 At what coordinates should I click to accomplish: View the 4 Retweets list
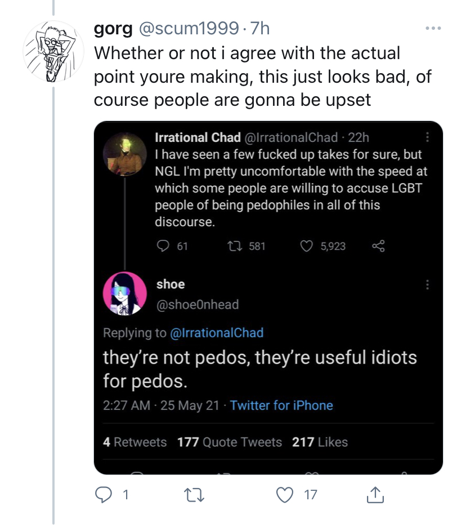tap(135, 442)
